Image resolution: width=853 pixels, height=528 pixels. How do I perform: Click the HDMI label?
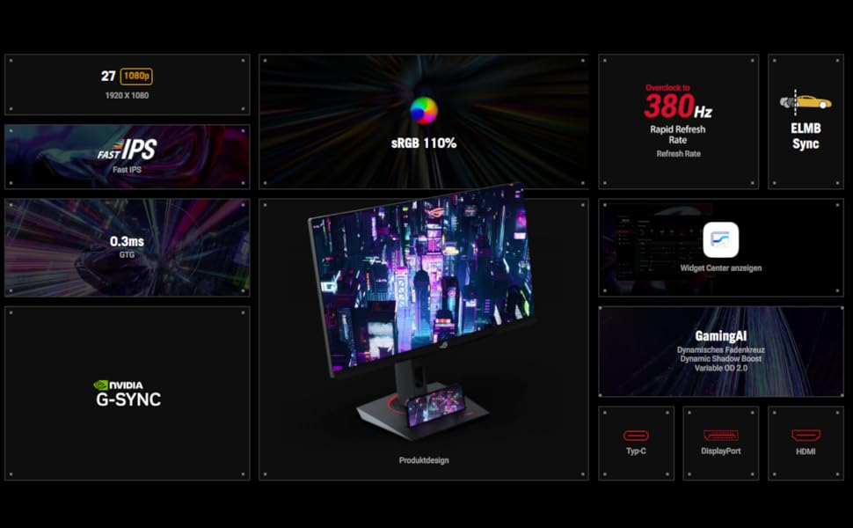806,451
